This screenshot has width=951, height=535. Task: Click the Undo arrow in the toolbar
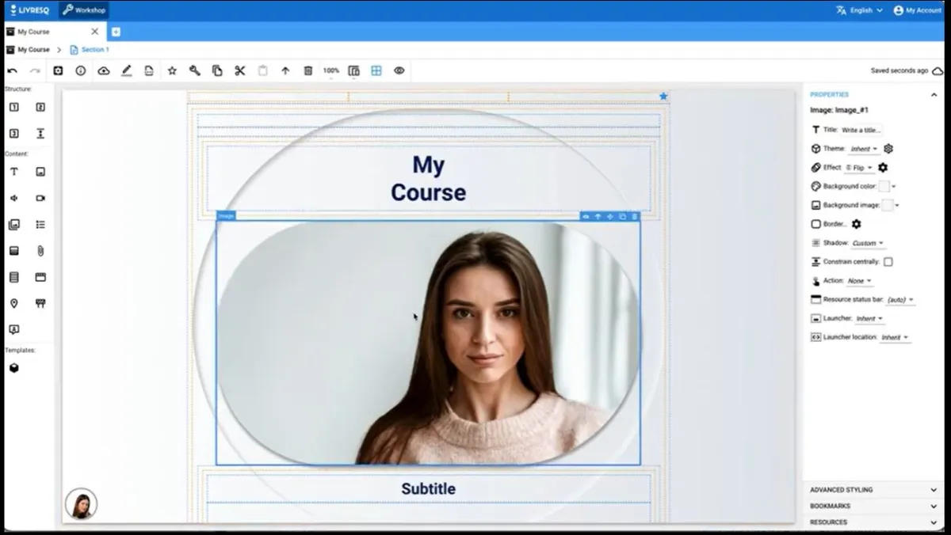click(12, 70)
